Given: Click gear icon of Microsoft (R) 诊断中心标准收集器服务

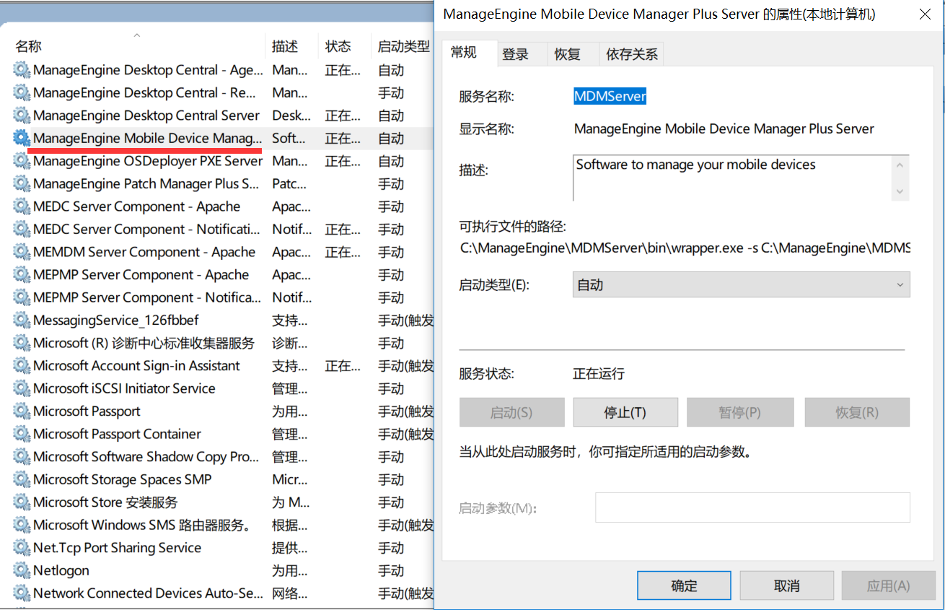Looking at the screenshot, I should (x=22, y=343).
